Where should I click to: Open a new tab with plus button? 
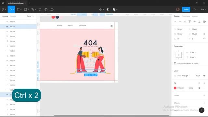[x=30, y=3]
